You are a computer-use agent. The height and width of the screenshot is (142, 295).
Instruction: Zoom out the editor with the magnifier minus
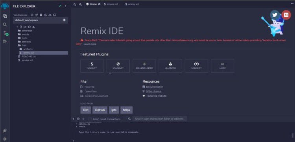click(x=75, y=4)
